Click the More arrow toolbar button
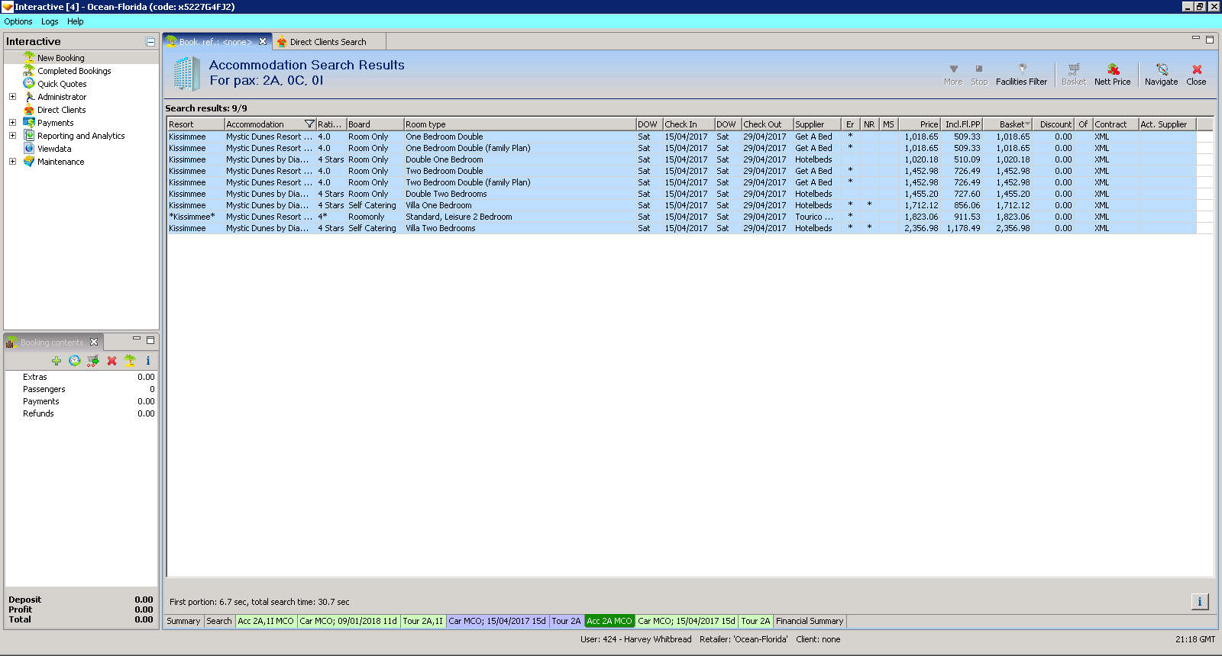Image resolution: width=1222 pixels, height=656 pixels. (x=953, y=75)
